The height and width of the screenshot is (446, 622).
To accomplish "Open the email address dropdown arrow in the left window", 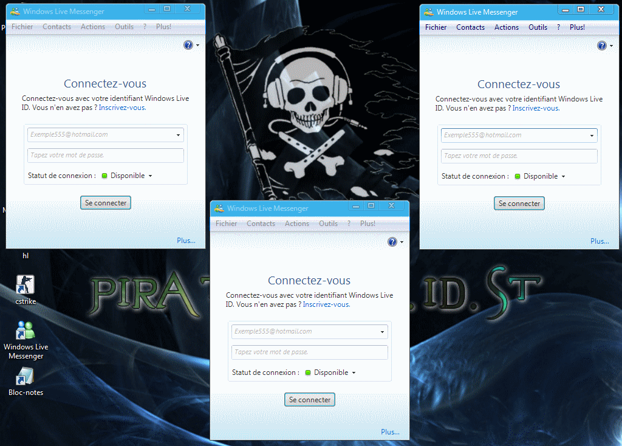I will click(x=178, y=135).
